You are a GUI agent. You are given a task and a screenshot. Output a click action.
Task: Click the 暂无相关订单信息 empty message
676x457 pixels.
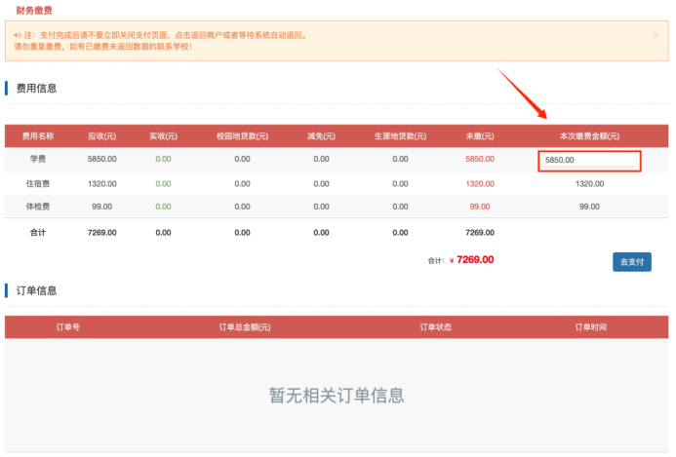(x=337, y=396)
